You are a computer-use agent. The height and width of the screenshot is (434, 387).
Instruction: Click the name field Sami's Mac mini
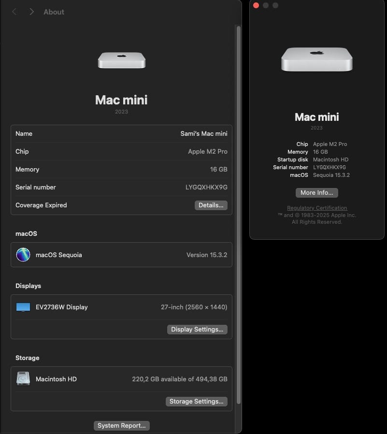tap(204, 134)
